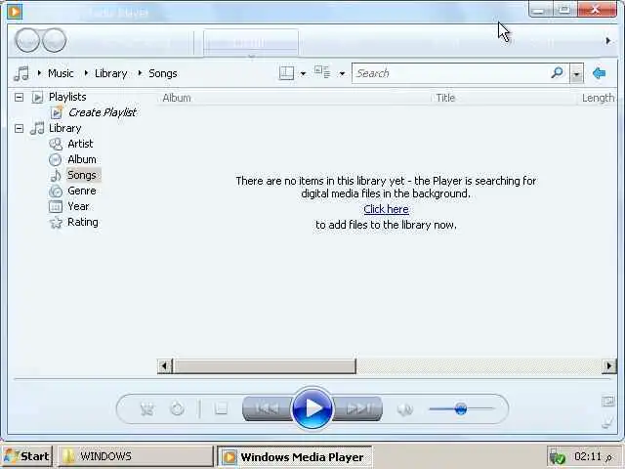Viewport: 625px width, 469px height.
Task: Click the green shield tray icon
Action: [x=558, y=457]
